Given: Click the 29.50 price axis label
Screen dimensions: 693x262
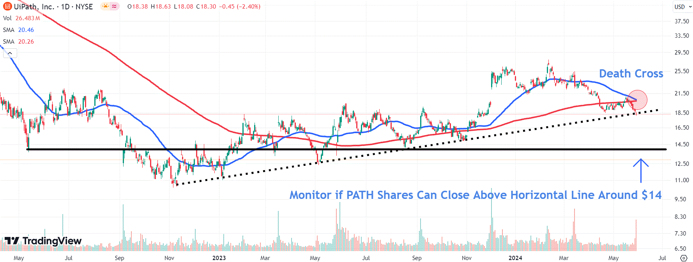Looking at the screenshot, I should 682,53.
